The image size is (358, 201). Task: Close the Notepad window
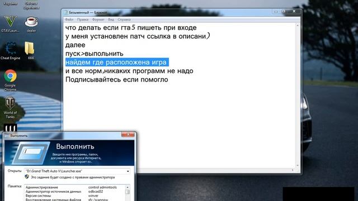tap(294, 11)
